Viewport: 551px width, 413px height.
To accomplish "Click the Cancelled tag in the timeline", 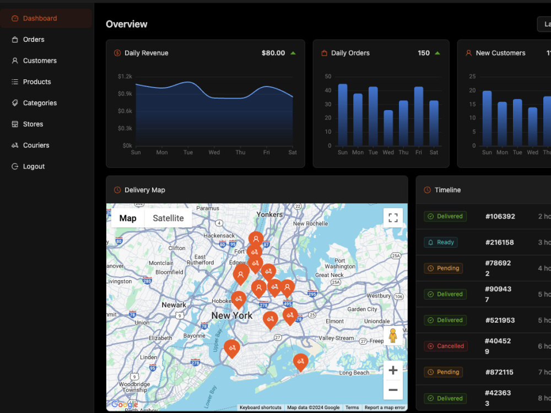I will click(x=446, y=346).
